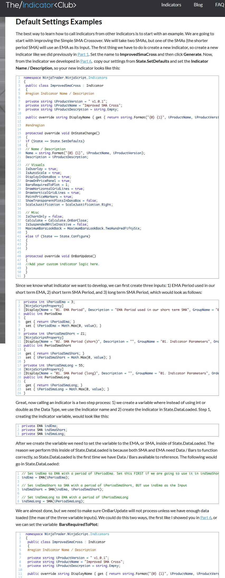This screenshot has width=225, height=578.
Task: Click code line 'private SMA indSmaShort;'
Action: click(44, 430)
